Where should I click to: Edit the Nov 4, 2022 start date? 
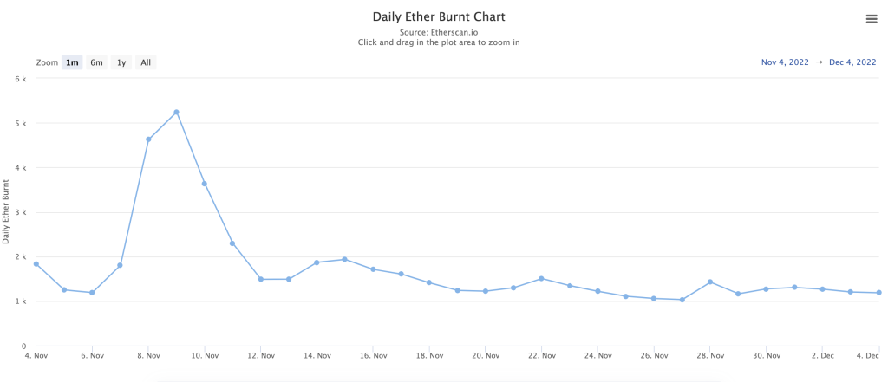tap(784, 62)
